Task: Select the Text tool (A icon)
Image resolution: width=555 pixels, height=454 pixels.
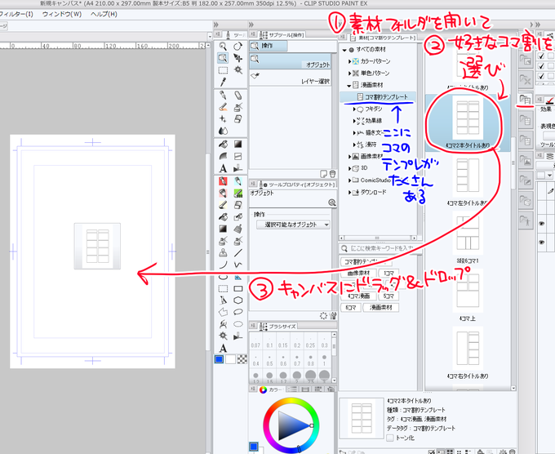Action: tap(223, 168)
